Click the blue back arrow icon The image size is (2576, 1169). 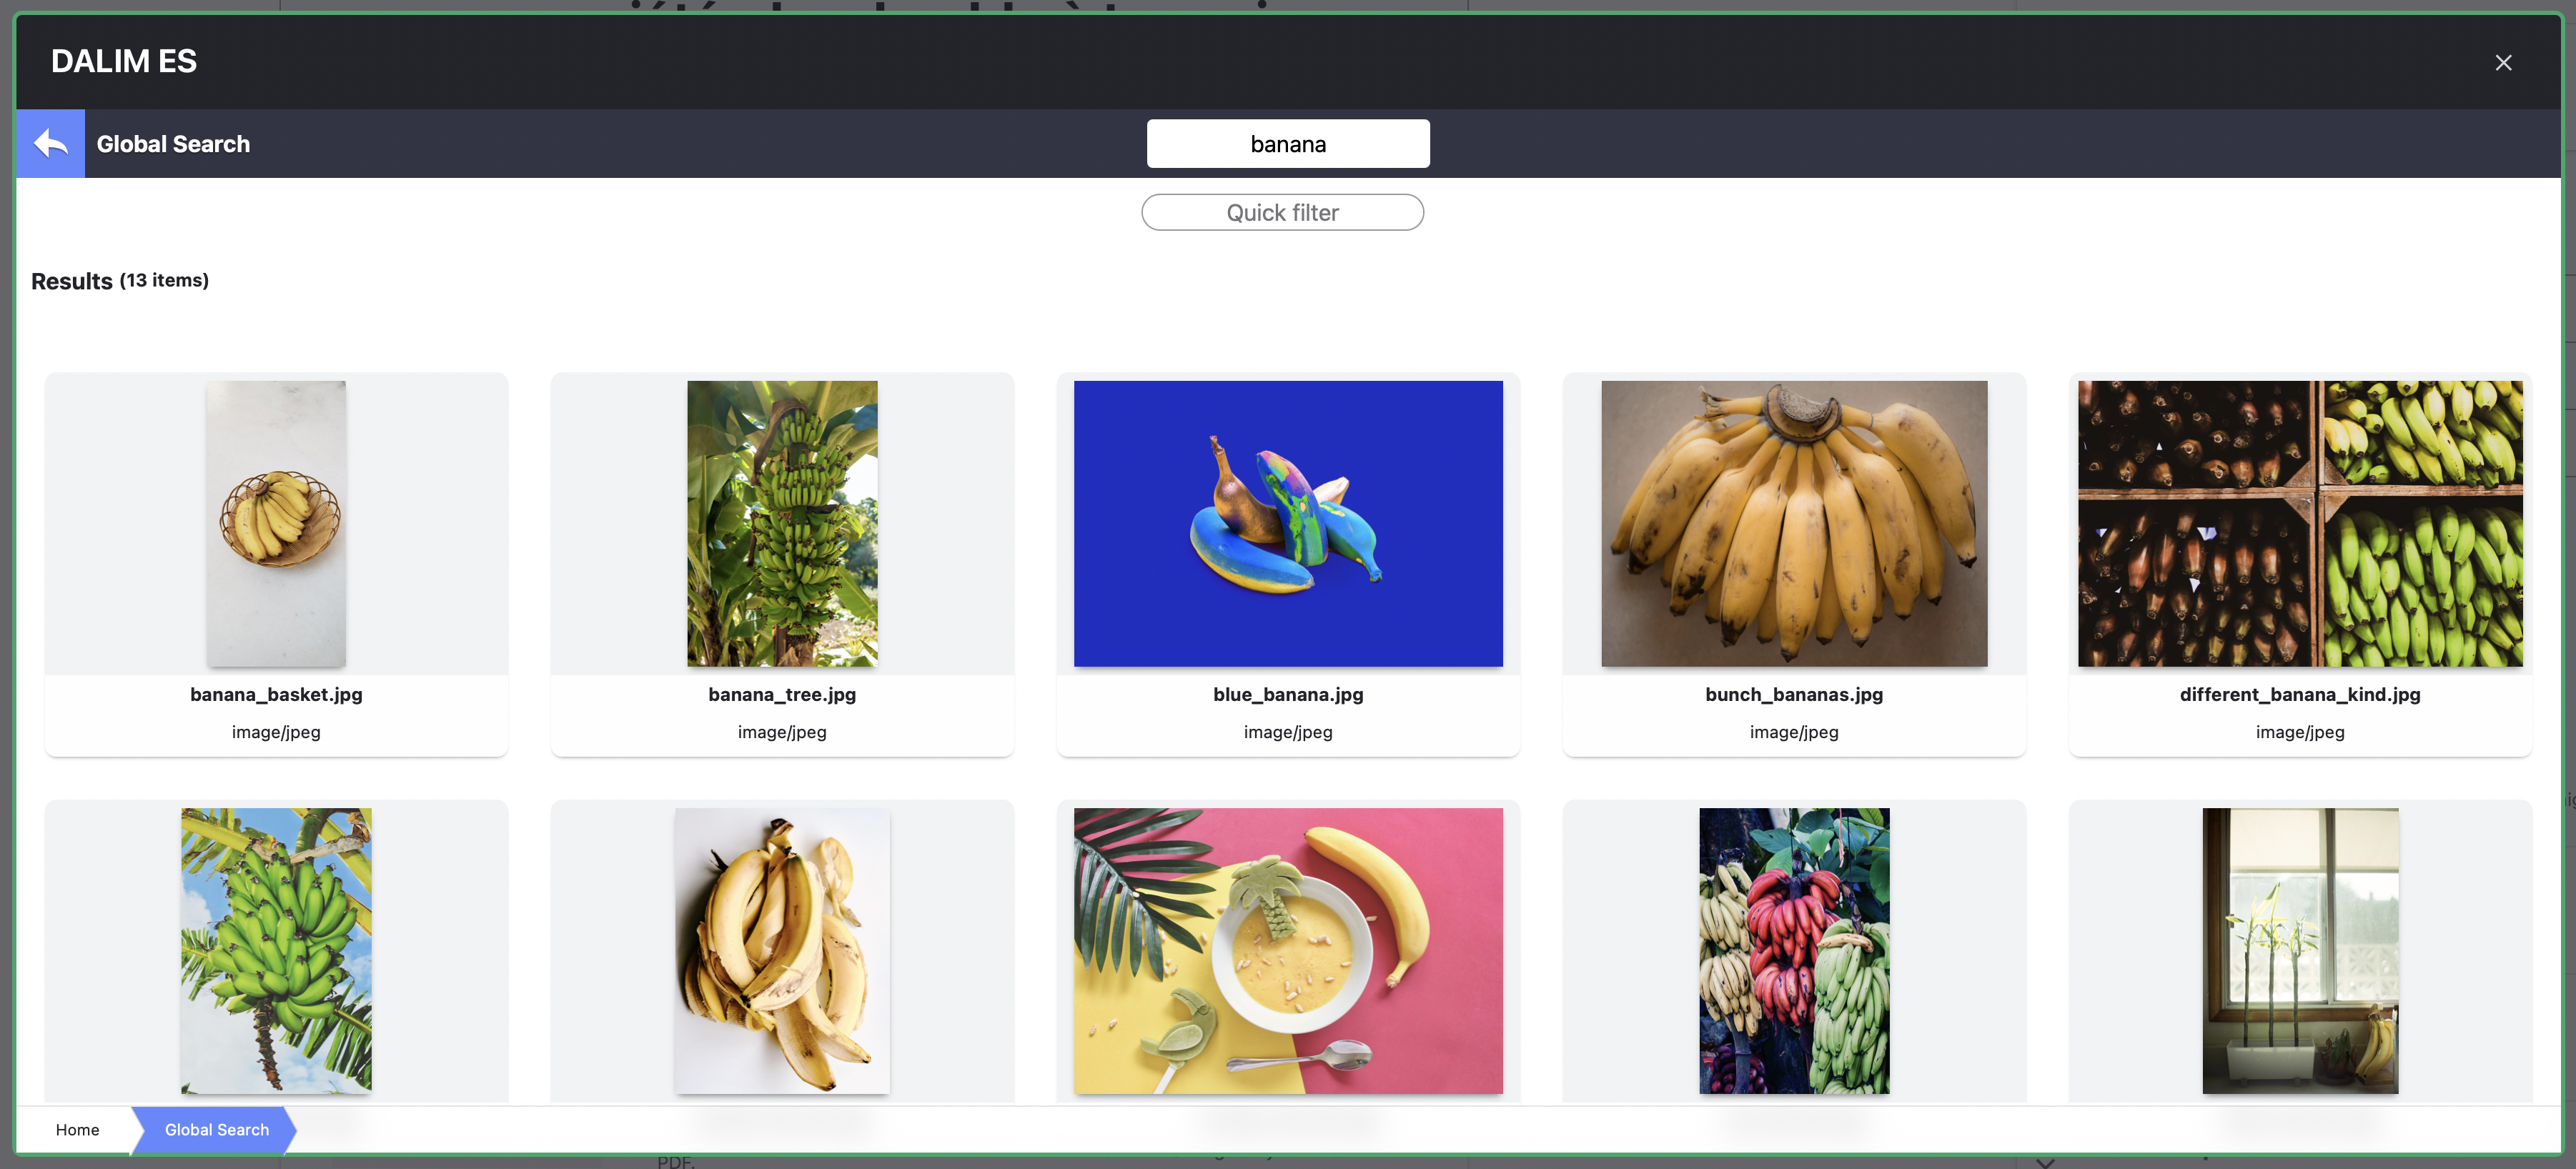(x=50, y=144)
